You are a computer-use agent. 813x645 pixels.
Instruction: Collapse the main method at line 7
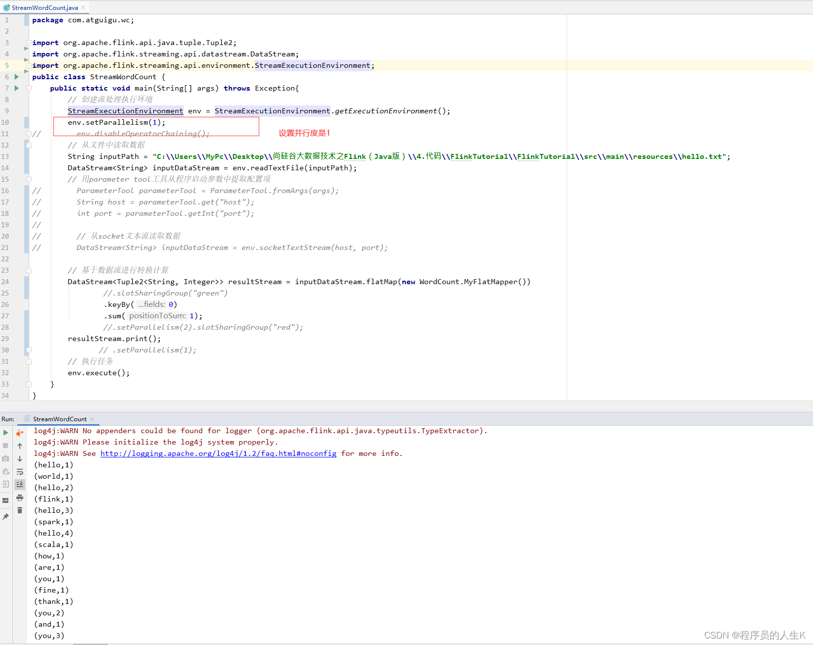tap(29, 88)
